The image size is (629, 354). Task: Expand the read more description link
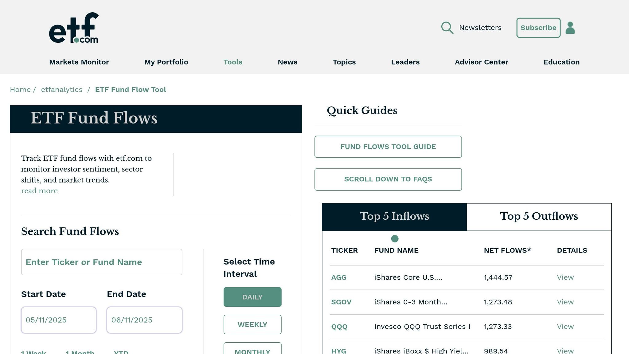(x=39, y=191)
